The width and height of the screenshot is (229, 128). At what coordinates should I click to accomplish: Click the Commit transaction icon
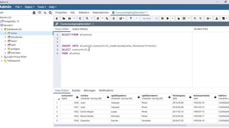click(x=195, y=18)
